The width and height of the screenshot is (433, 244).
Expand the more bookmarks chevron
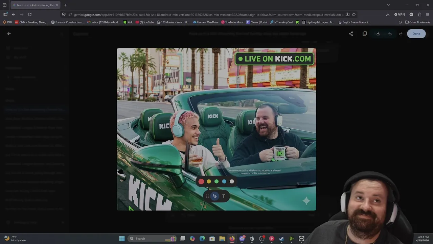pos(401,22)
